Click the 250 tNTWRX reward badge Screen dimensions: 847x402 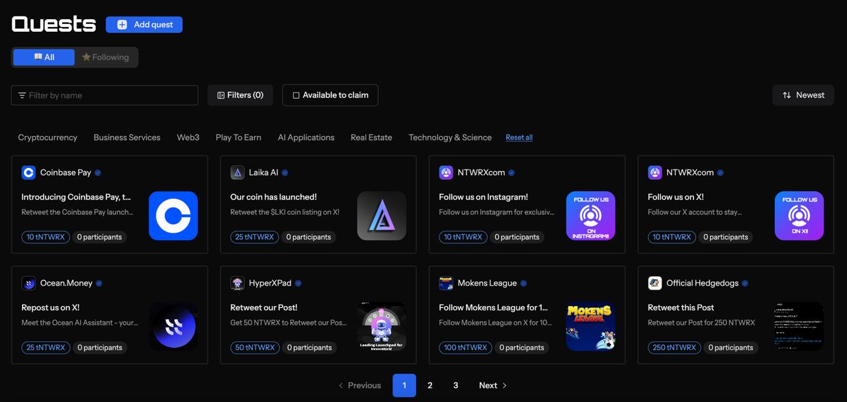(674, 348)
